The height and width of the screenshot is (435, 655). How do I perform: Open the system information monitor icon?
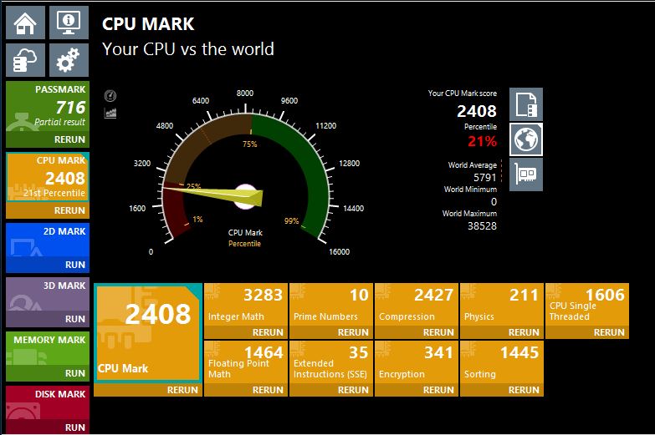pos(68,23)
